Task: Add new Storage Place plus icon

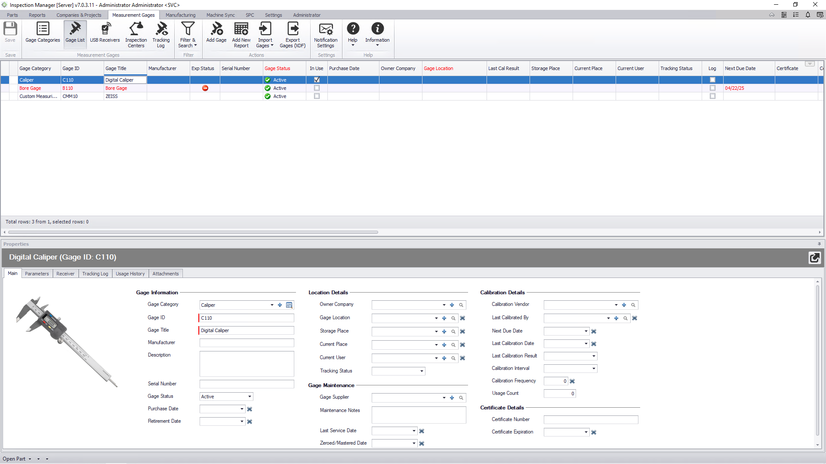Action: pyautogui.click(x=444, y=332)
